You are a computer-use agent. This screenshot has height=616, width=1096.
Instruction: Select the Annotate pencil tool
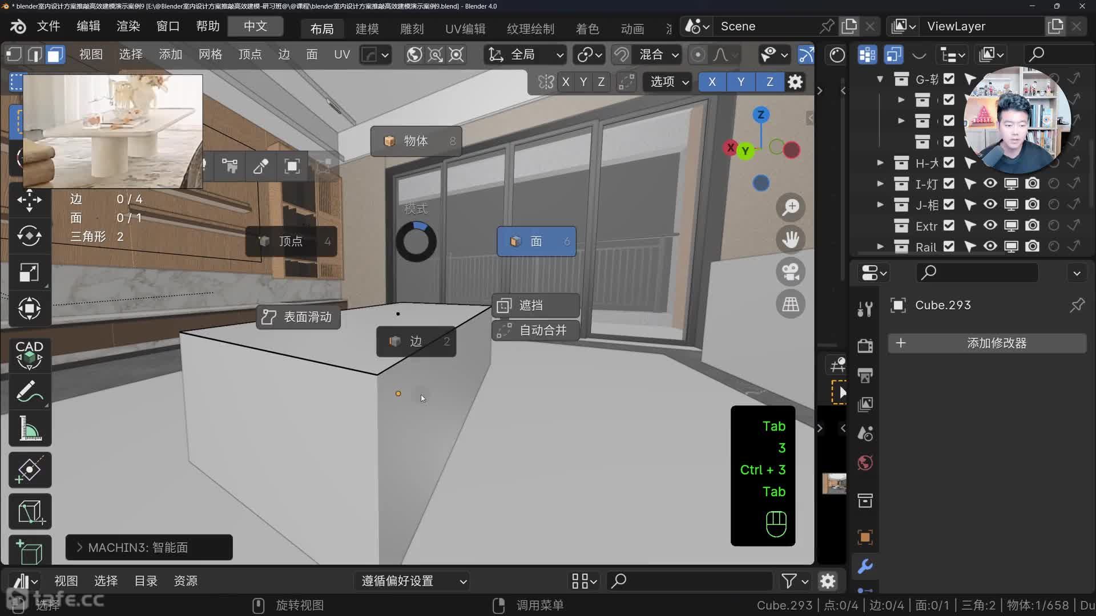click(x=29, y=391)
